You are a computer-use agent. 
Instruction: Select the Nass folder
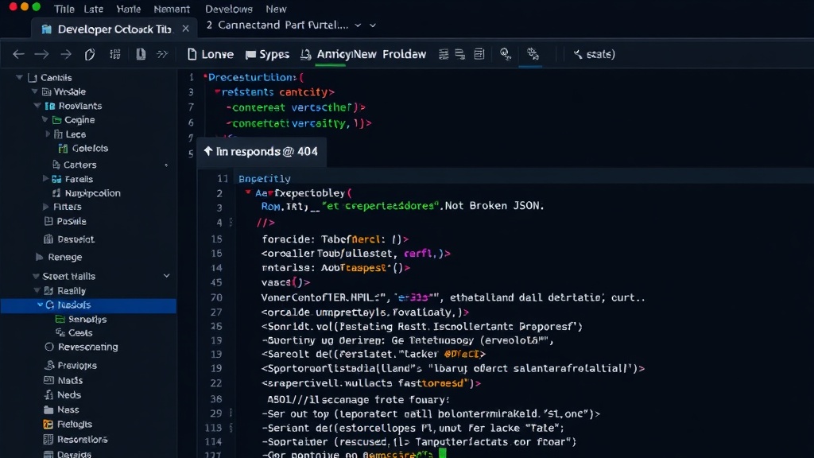tap(61, 409)
